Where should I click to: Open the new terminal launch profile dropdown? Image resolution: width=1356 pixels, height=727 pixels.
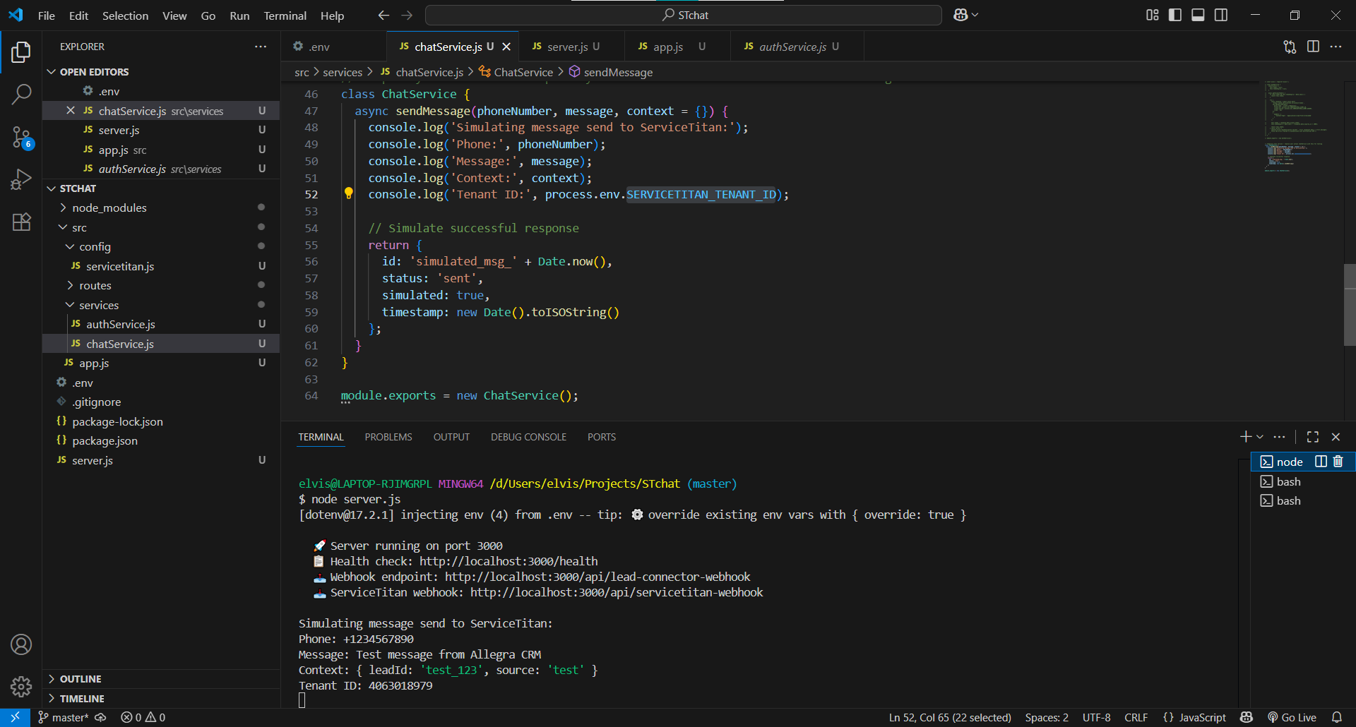(1260, 437)
